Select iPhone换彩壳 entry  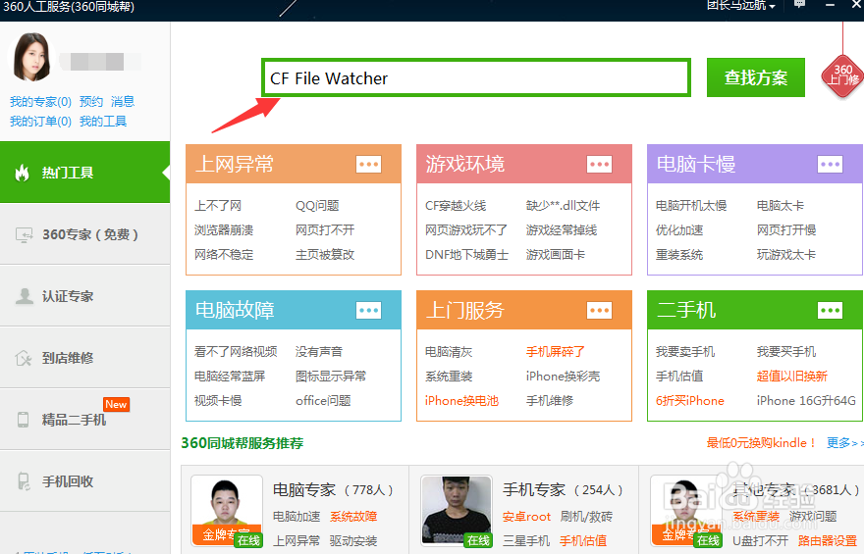[564, 377]
